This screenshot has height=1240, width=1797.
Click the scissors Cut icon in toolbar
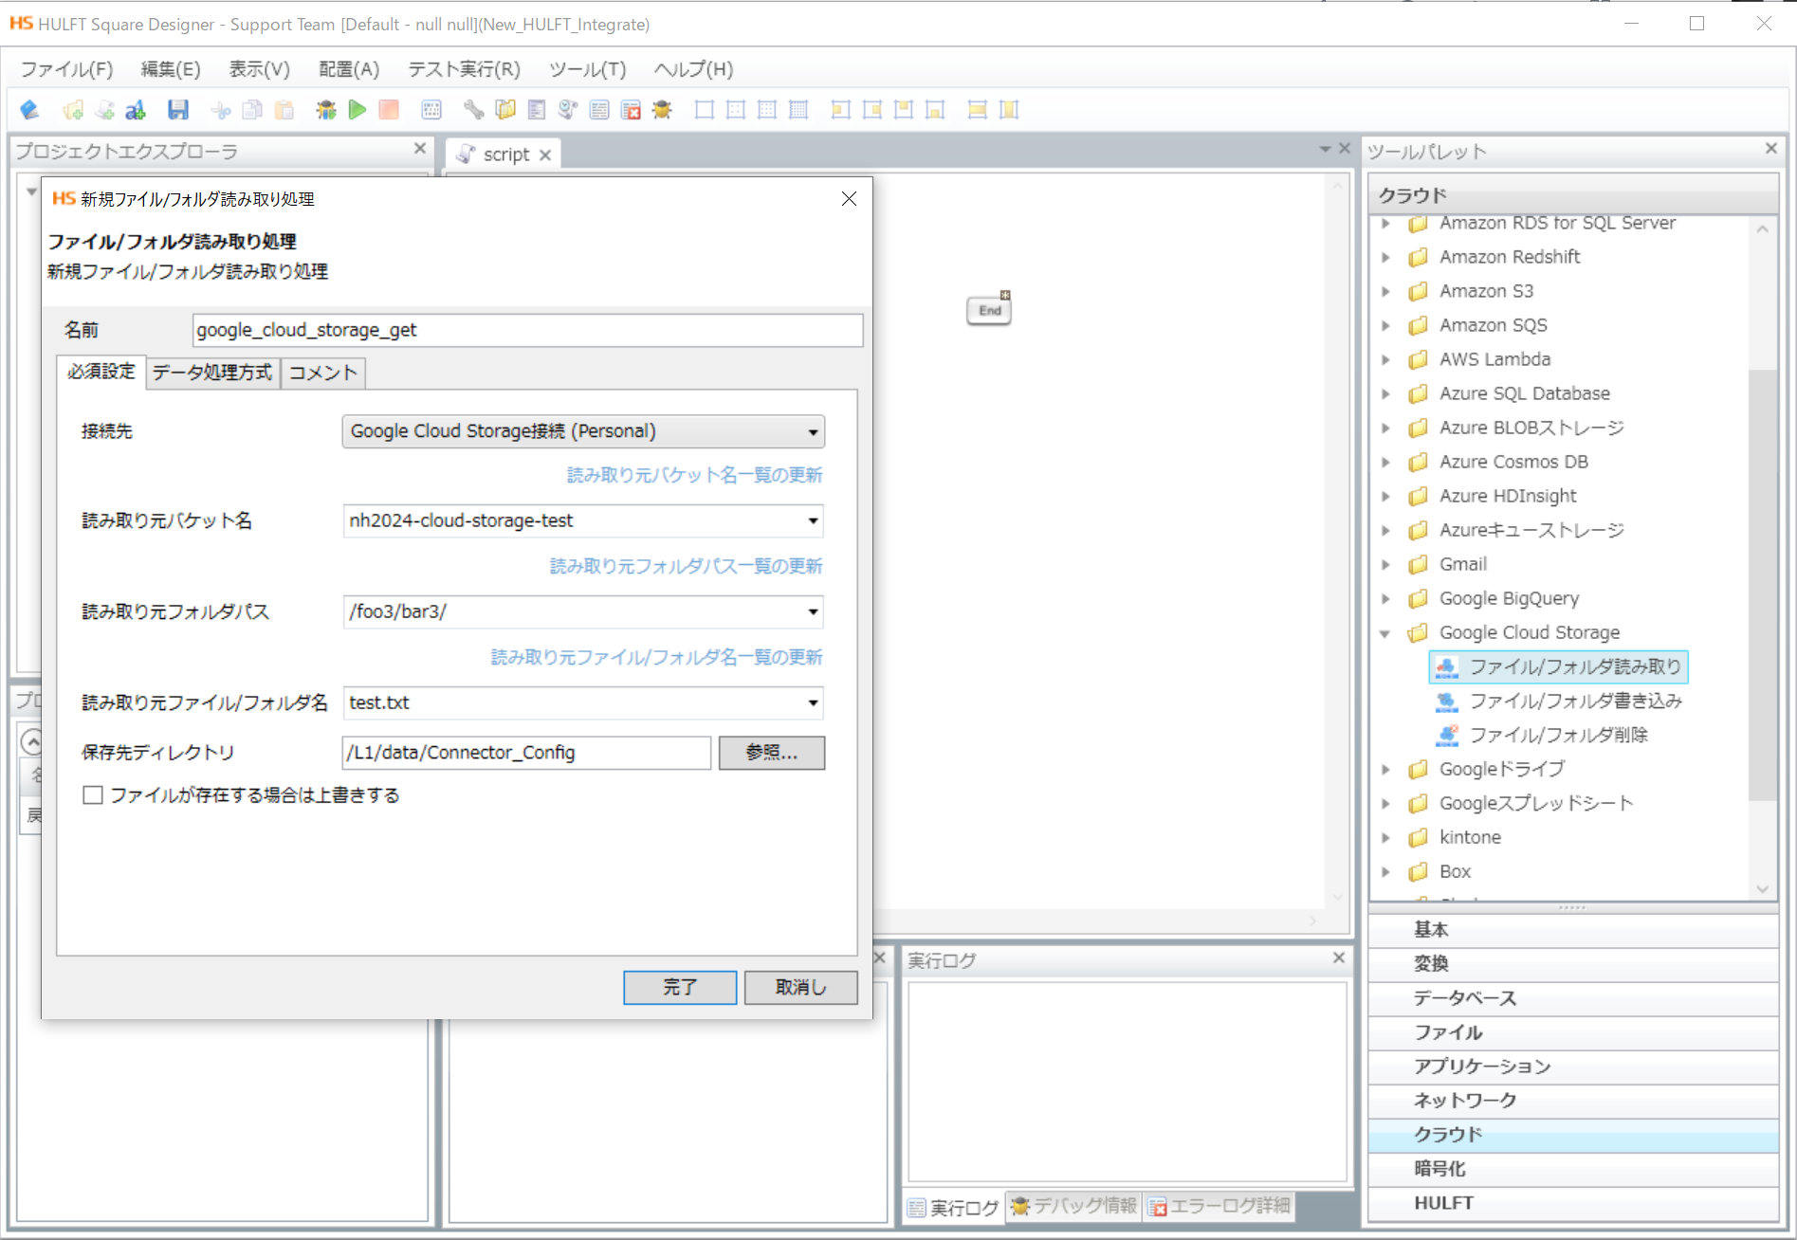tap(221, 110)
